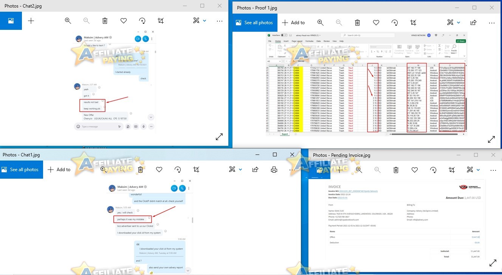
Task: Click the 'Photos - Proof 1.jpg' window title
Action: coord(257,8)
